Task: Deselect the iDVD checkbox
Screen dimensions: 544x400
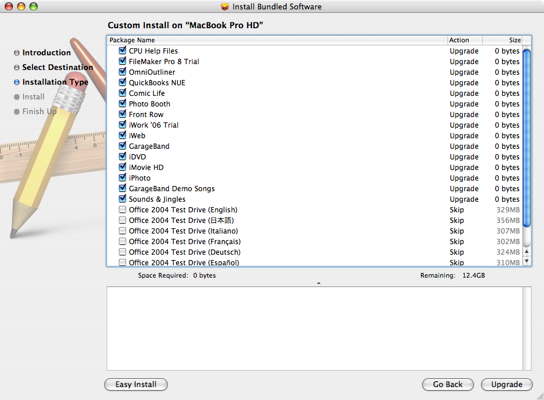Action: (x=122, y=156)
